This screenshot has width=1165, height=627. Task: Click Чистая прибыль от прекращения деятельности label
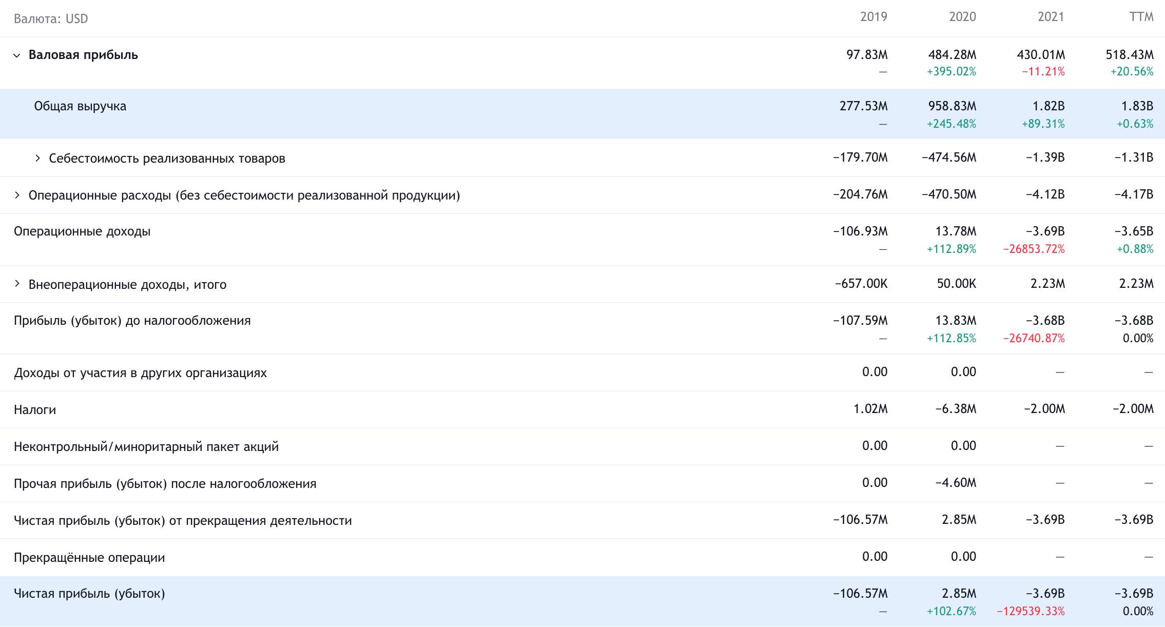(x=183, y=520)
